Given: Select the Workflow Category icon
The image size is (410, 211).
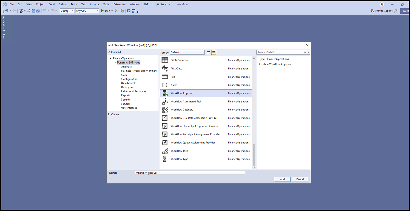Looking at the screenshot, I should click(165, 110).
